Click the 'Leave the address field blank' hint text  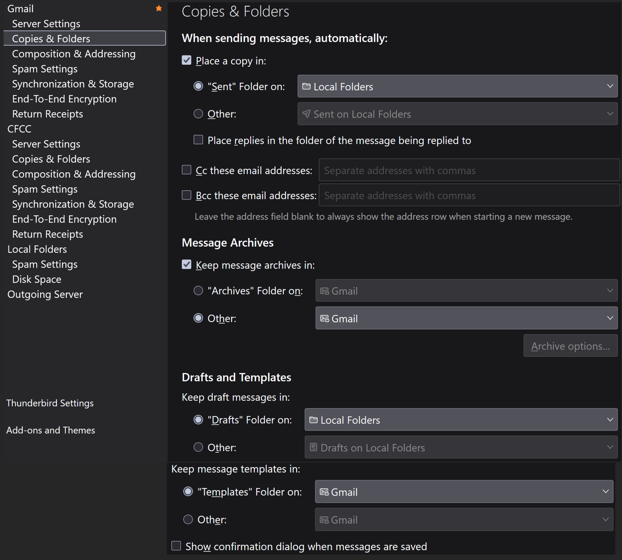pos(383,217)
